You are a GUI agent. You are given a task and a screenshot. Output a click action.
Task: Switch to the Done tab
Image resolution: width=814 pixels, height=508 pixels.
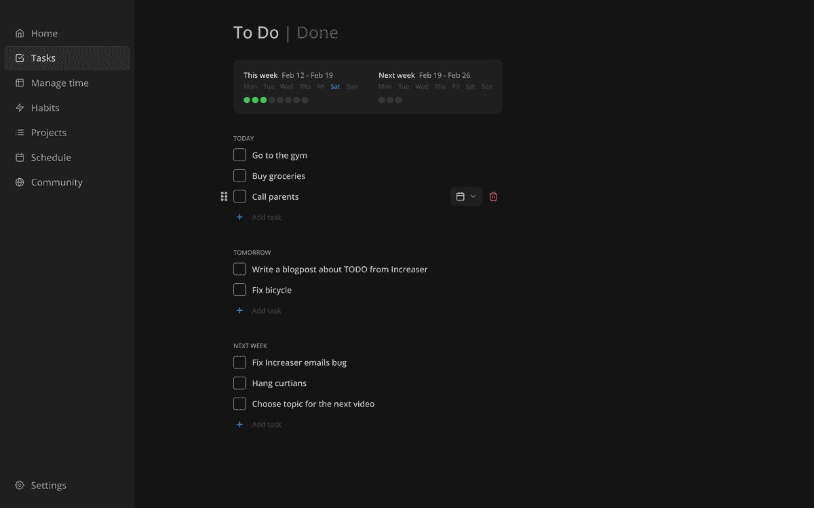point(317,33)
